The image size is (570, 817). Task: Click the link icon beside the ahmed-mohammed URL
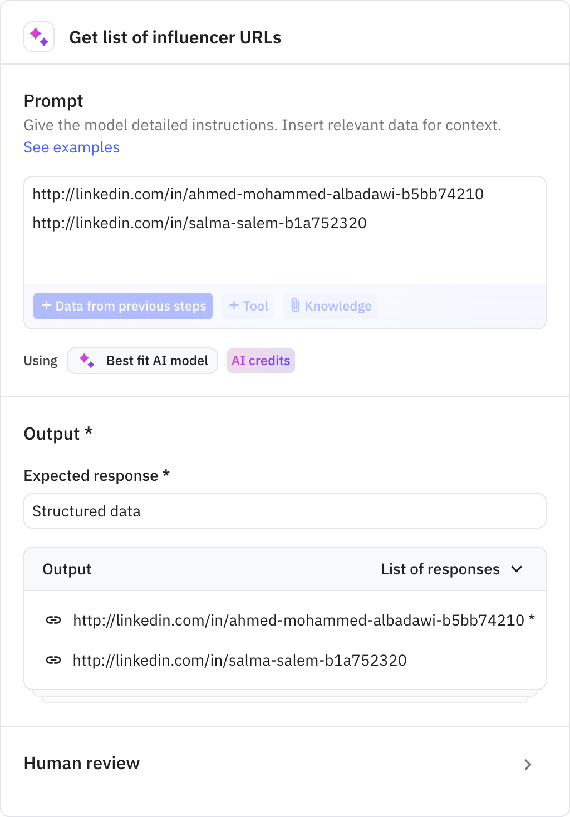click(x=53, y=620)
